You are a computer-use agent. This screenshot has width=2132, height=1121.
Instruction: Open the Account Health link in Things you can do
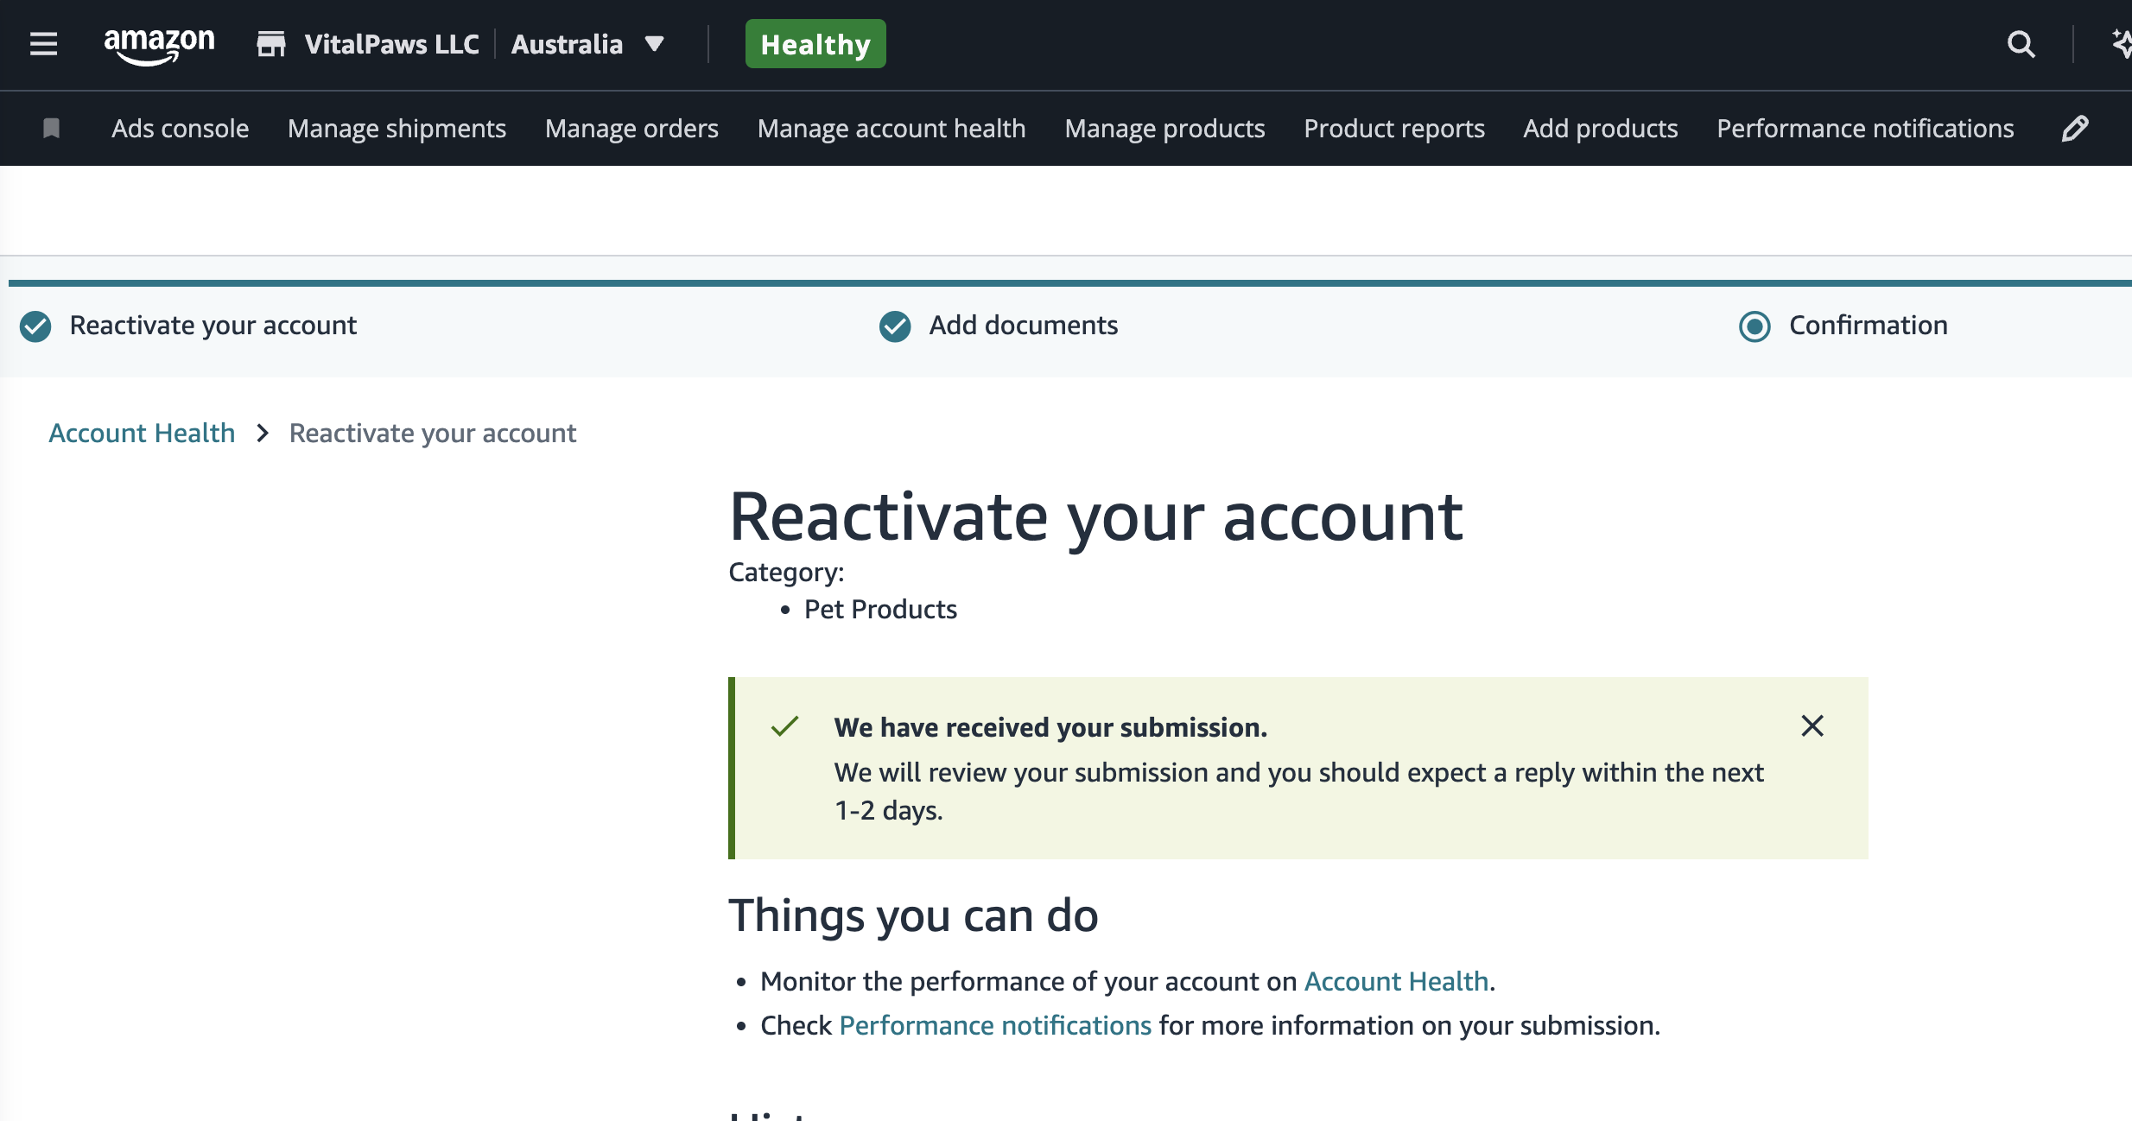tap(1396, 981)
